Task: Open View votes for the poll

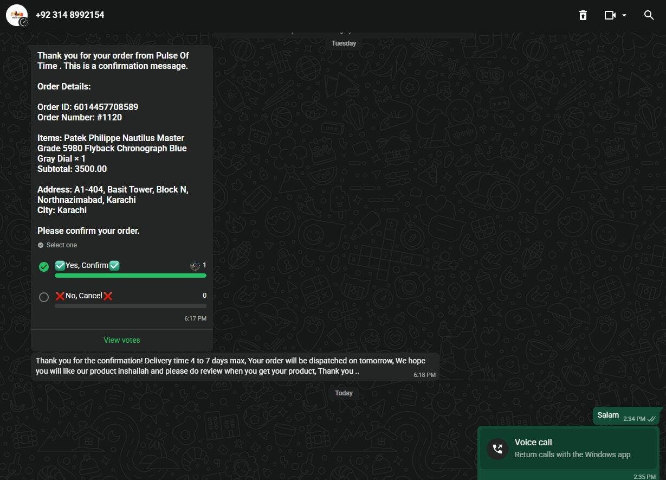Action: 122,340
